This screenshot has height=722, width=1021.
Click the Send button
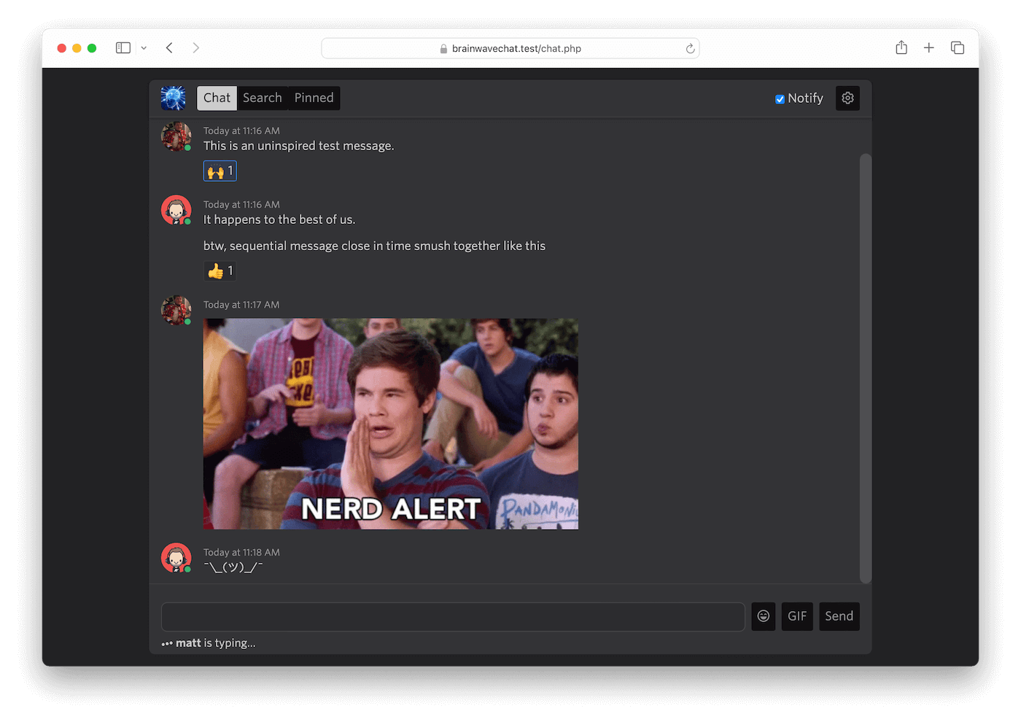[839, 616]
